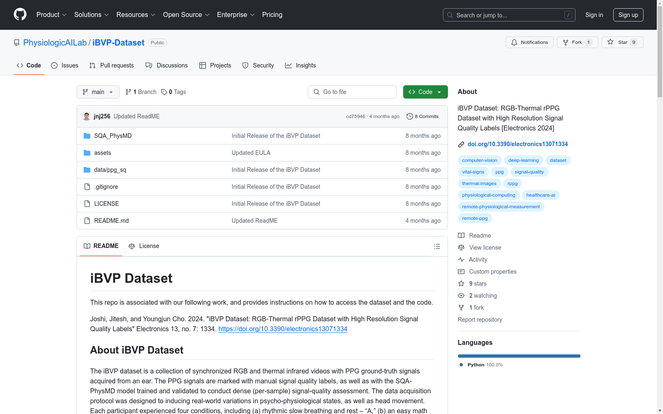Open the Security tab
663x414 pixels.
tap(258, 65)
